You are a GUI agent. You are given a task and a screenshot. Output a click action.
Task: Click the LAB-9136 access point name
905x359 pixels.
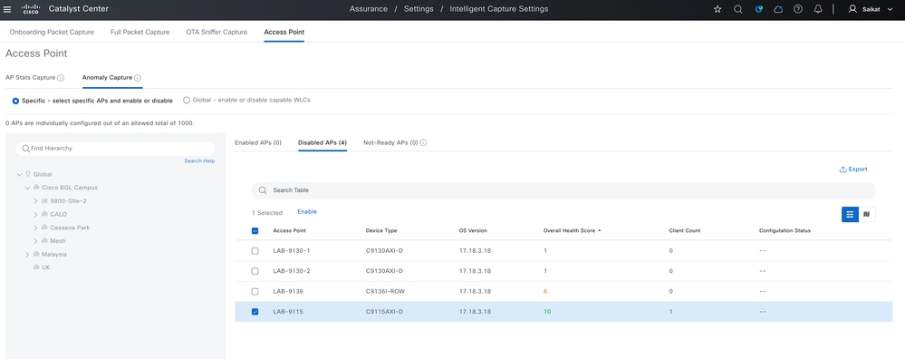[x=288, y=292]
